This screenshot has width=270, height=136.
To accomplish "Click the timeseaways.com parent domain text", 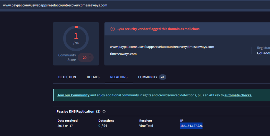I will [x=123, y=54].
